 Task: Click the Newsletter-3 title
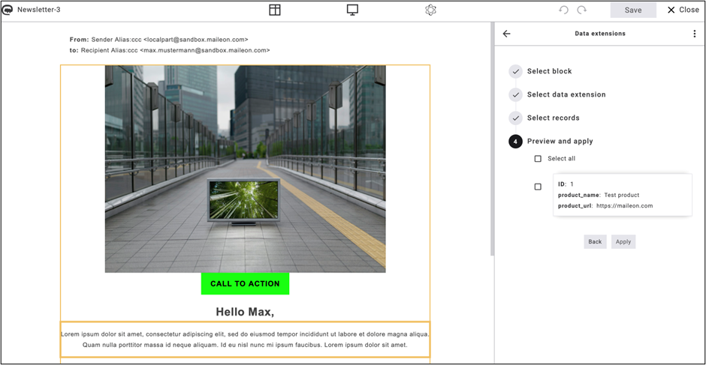tap(39, 10)
